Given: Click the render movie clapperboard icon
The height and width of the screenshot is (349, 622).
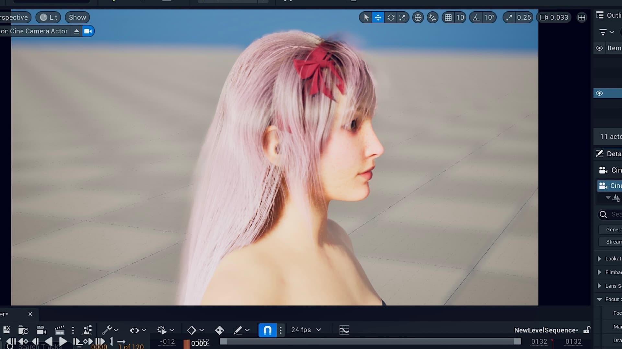Looking at the screenshot, I should click(x=60, y=330).
